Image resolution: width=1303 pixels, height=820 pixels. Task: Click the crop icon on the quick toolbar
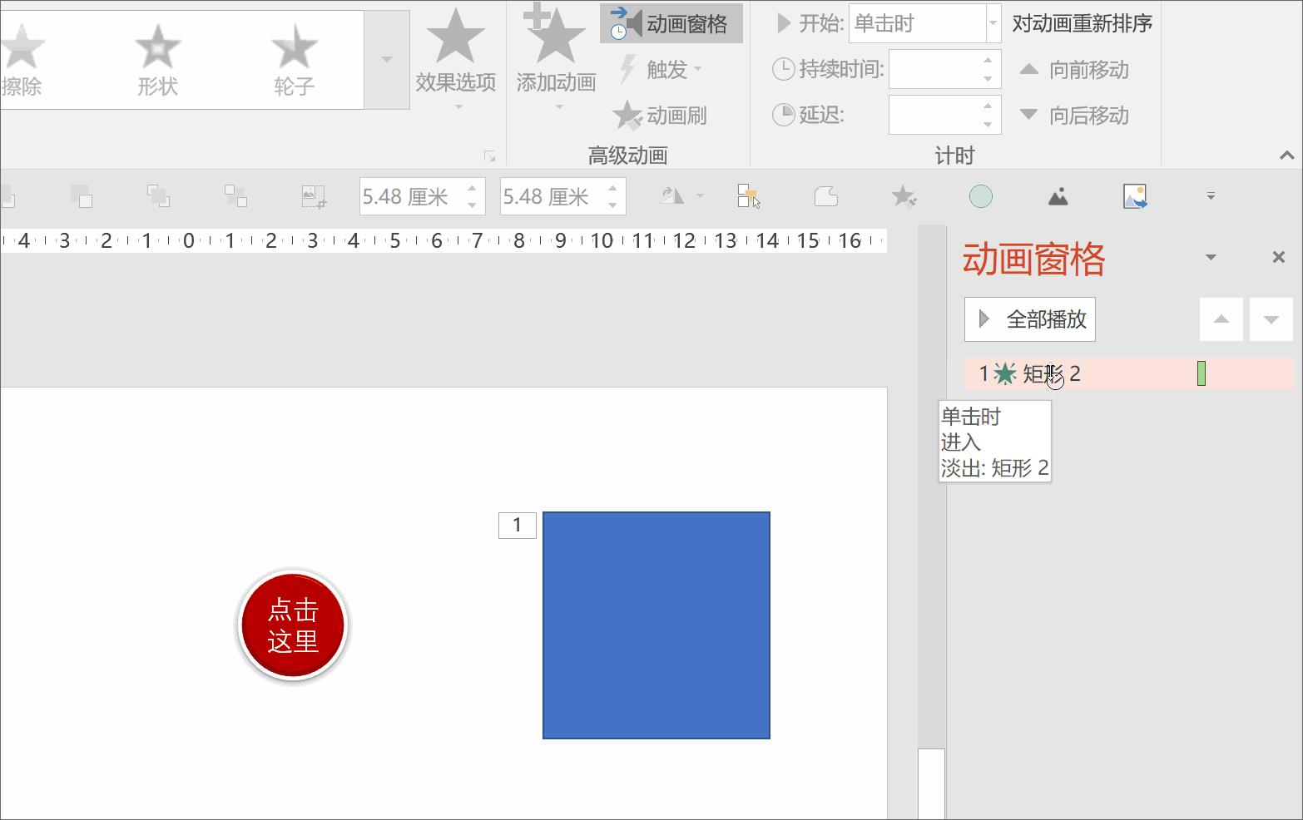(825, 196)
